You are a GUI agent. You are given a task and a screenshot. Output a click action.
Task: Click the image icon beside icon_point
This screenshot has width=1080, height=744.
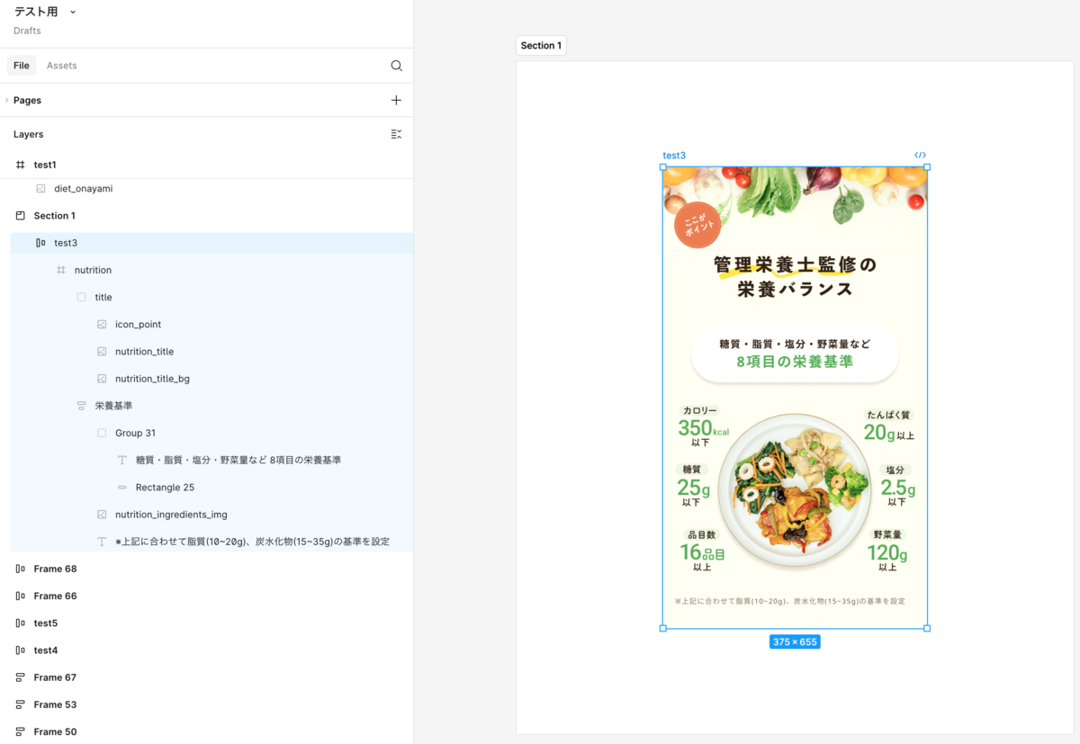pyautogui.click(x=102, y=324)
